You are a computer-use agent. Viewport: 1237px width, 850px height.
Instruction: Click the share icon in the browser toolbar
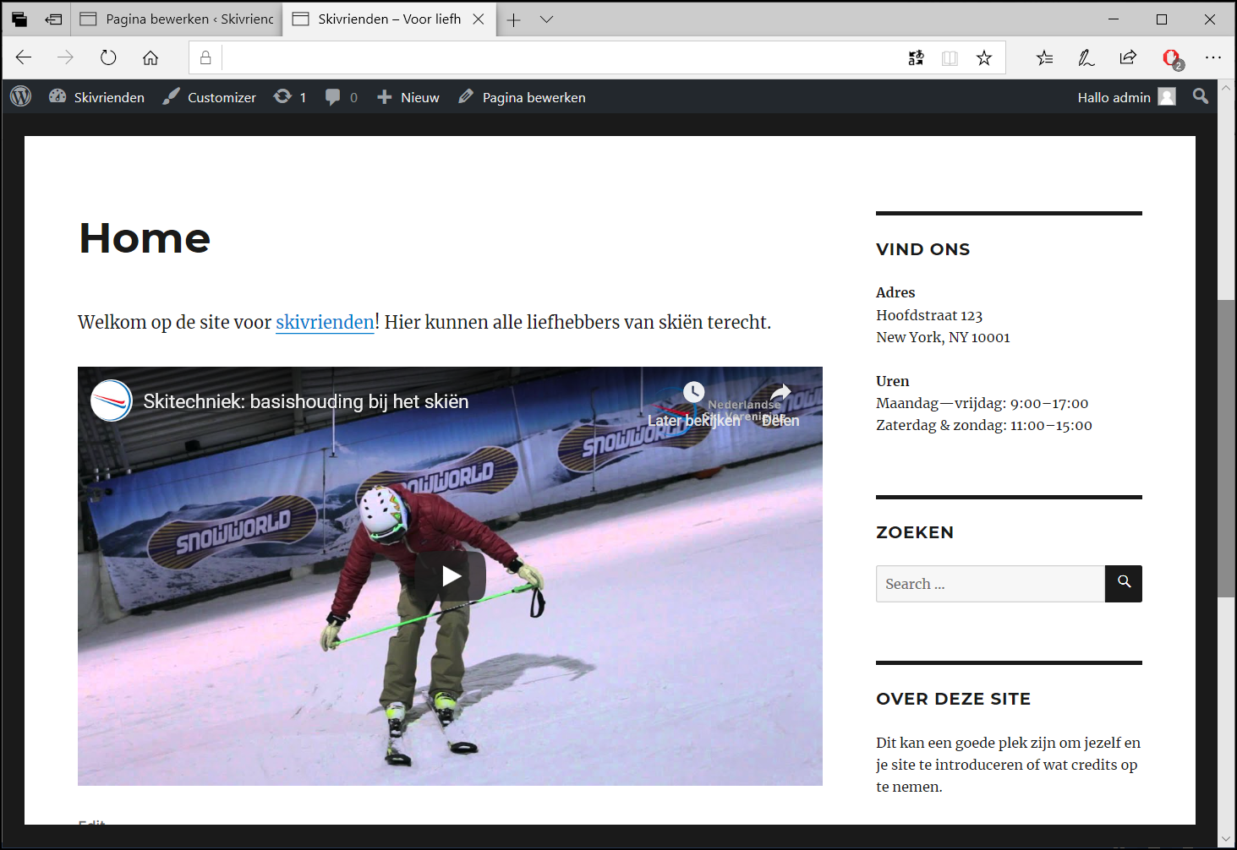pyautogui.click(x=1129, y=57)
